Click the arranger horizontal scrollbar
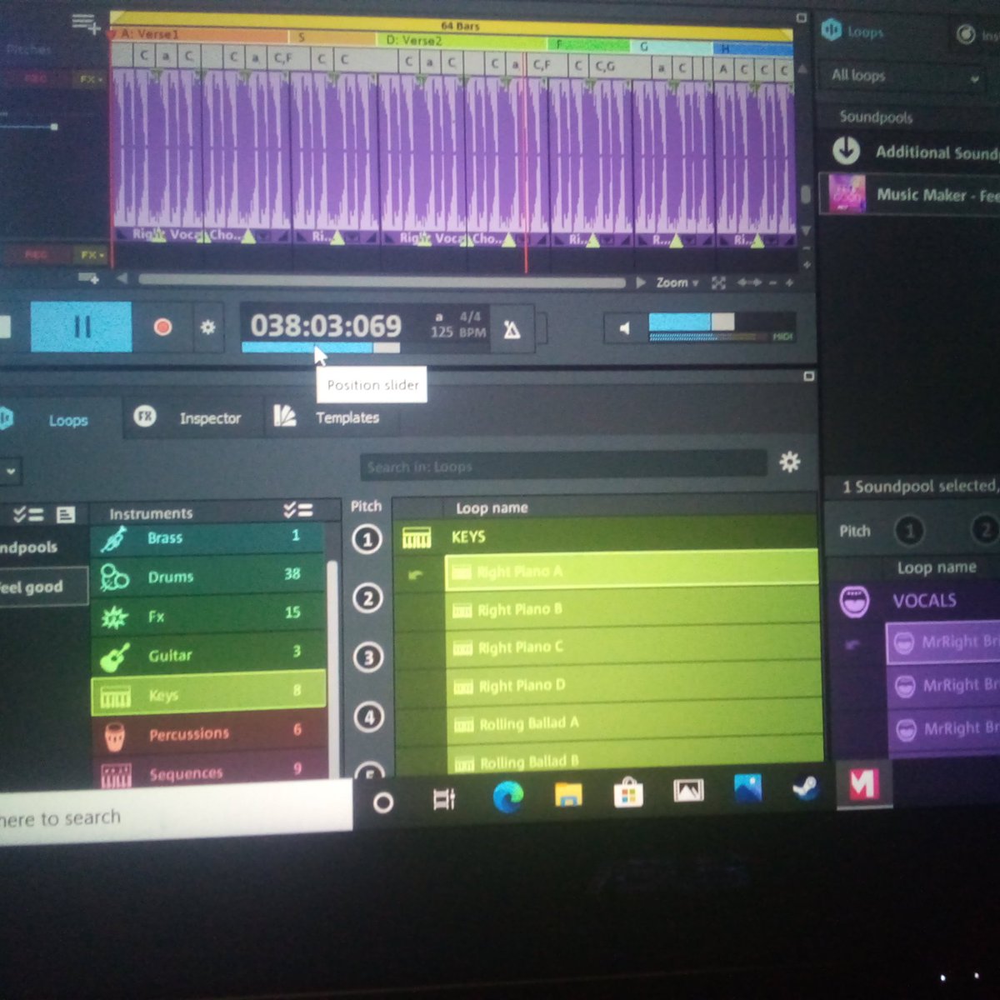Image resolution: width=1000 pixels, height=1000 pixels. click(x=382, y=282)
